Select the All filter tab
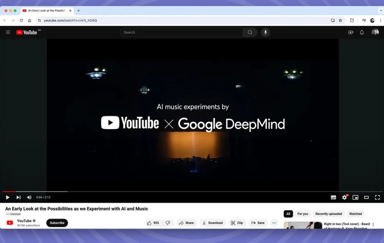 pos(288,214)
